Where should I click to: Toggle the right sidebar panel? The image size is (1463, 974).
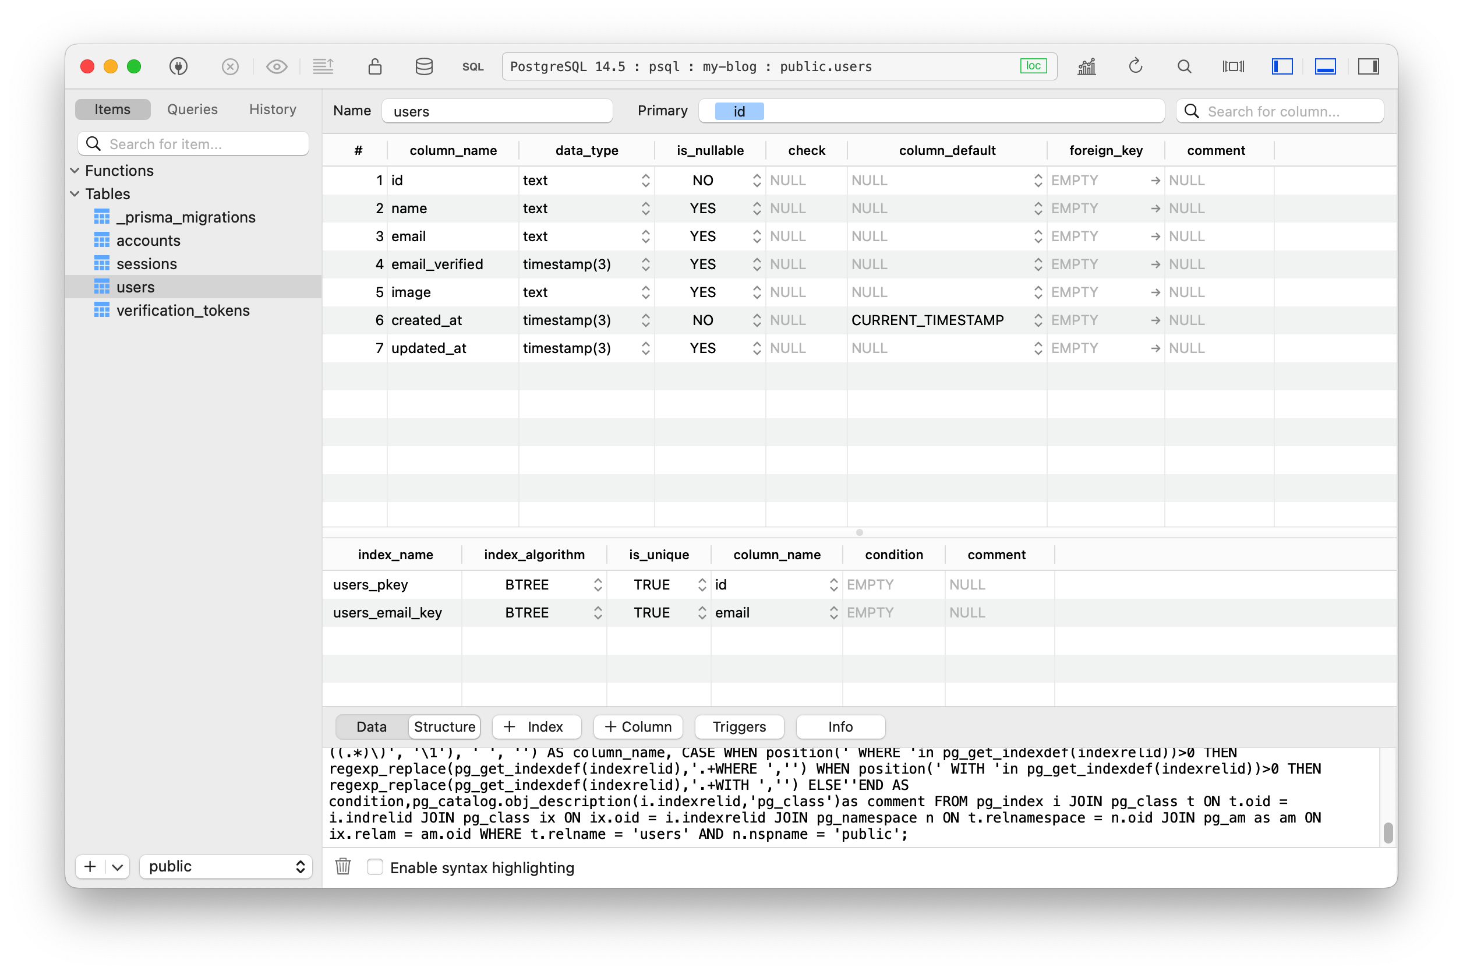[x=1368, y=66]
